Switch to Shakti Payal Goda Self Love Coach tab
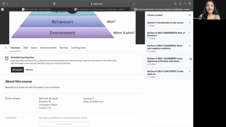The image size is (226, 127). [x=36, y=10]
